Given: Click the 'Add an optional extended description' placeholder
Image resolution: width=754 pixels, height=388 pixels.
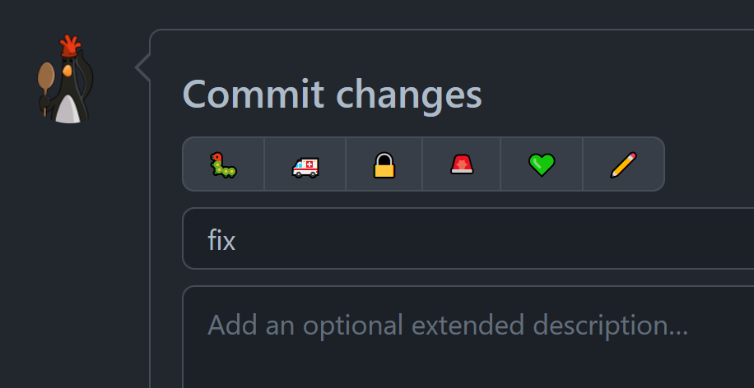Looking at the screenshot, I should point(448,325).
